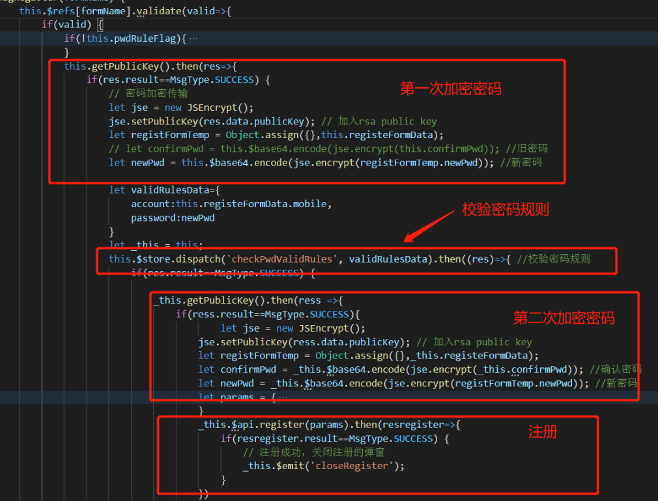Click if(res.result==MsgType.SUCCESS) condition line
The height and width of the screenshot is (501, 658).
[179, 79]
